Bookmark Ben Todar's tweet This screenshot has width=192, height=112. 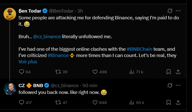pos(169,72)
